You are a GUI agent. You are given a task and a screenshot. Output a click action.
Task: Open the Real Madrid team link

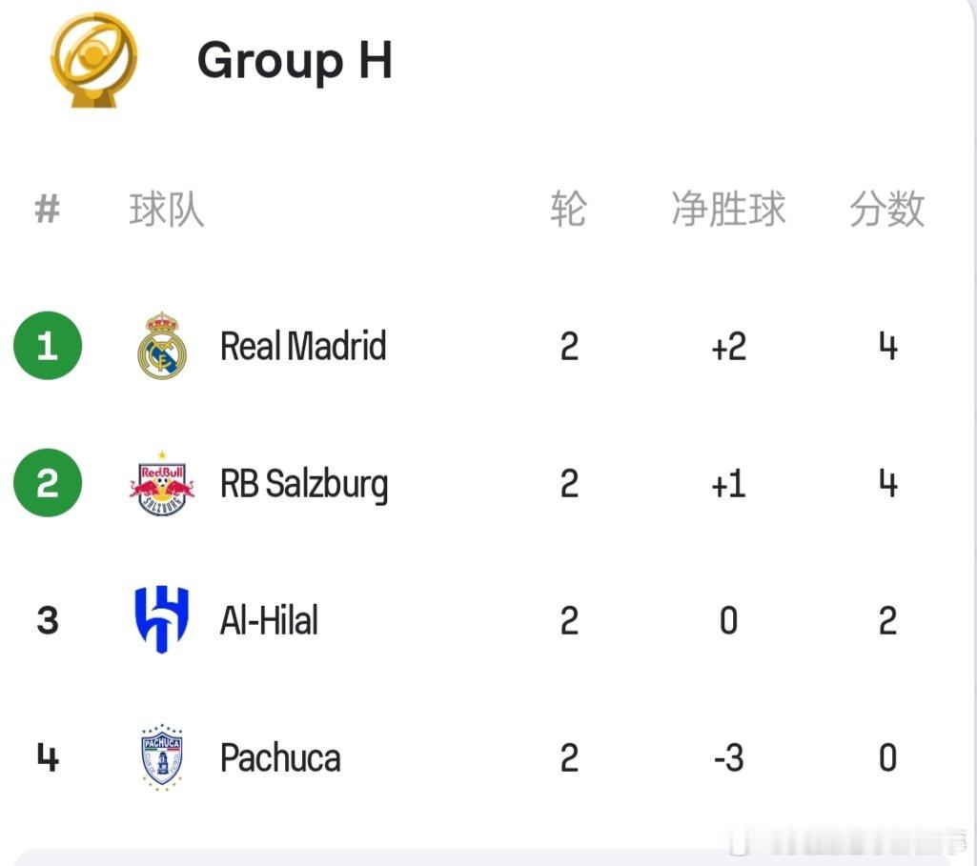pyautogui.click(x=303, y=346)
